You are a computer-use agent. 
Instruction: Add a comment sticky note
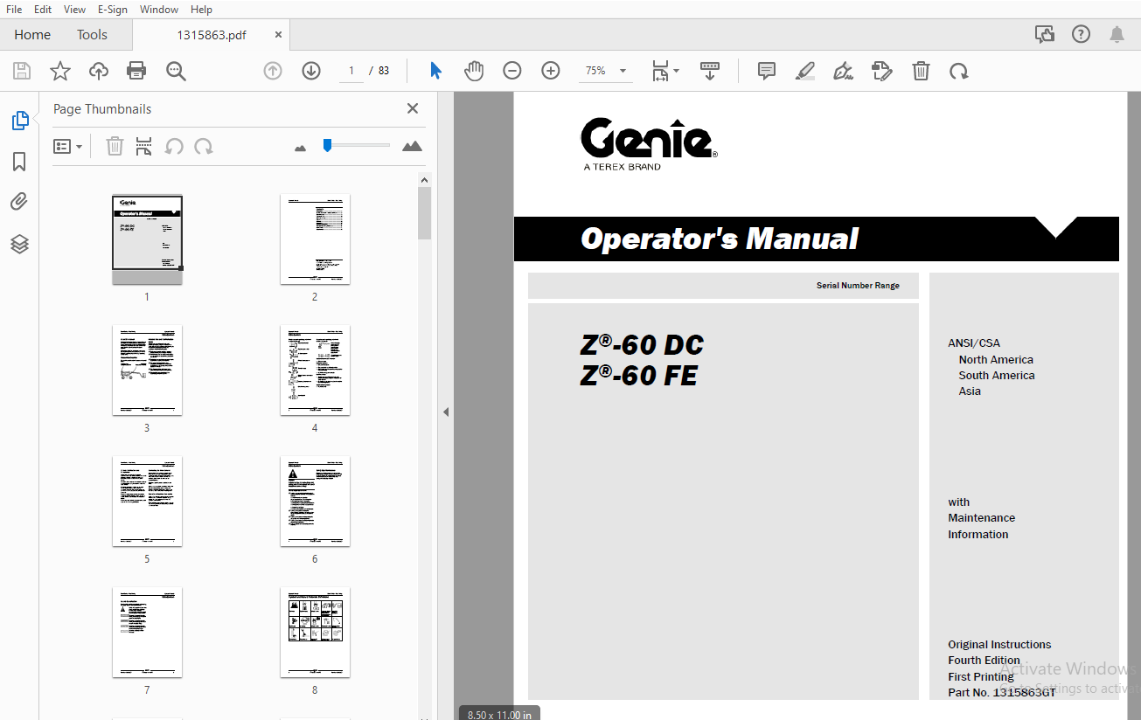[x=767, y=71]
